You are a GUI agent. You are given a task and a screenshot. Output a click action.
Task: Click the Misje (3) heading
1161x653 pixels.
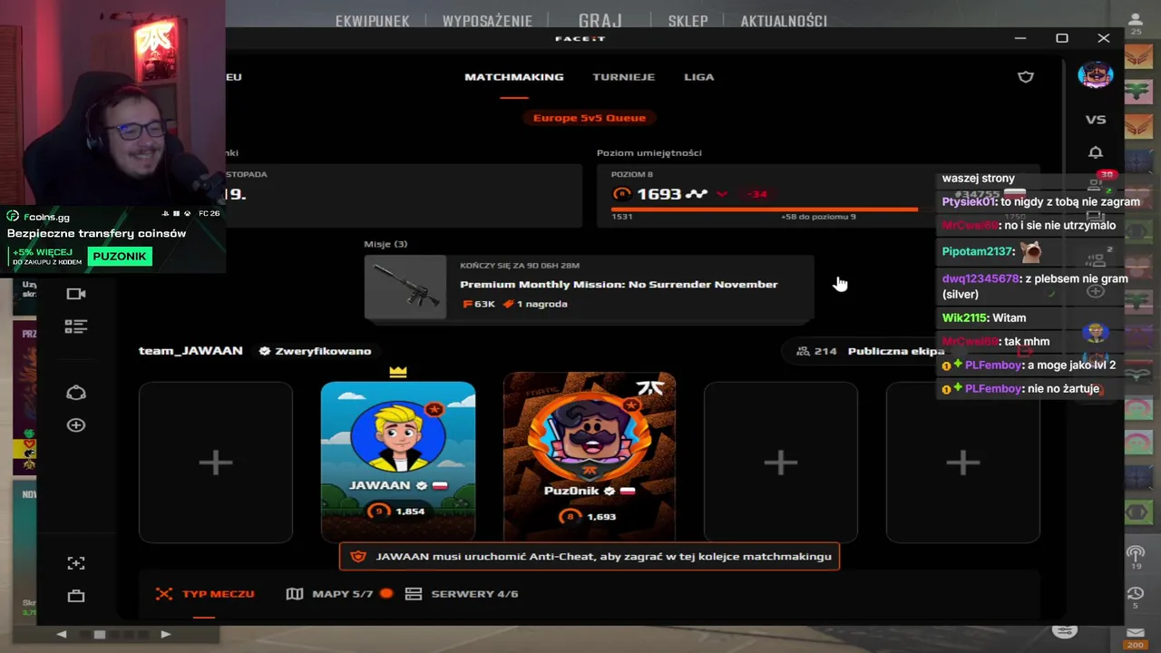coord(385,244)
